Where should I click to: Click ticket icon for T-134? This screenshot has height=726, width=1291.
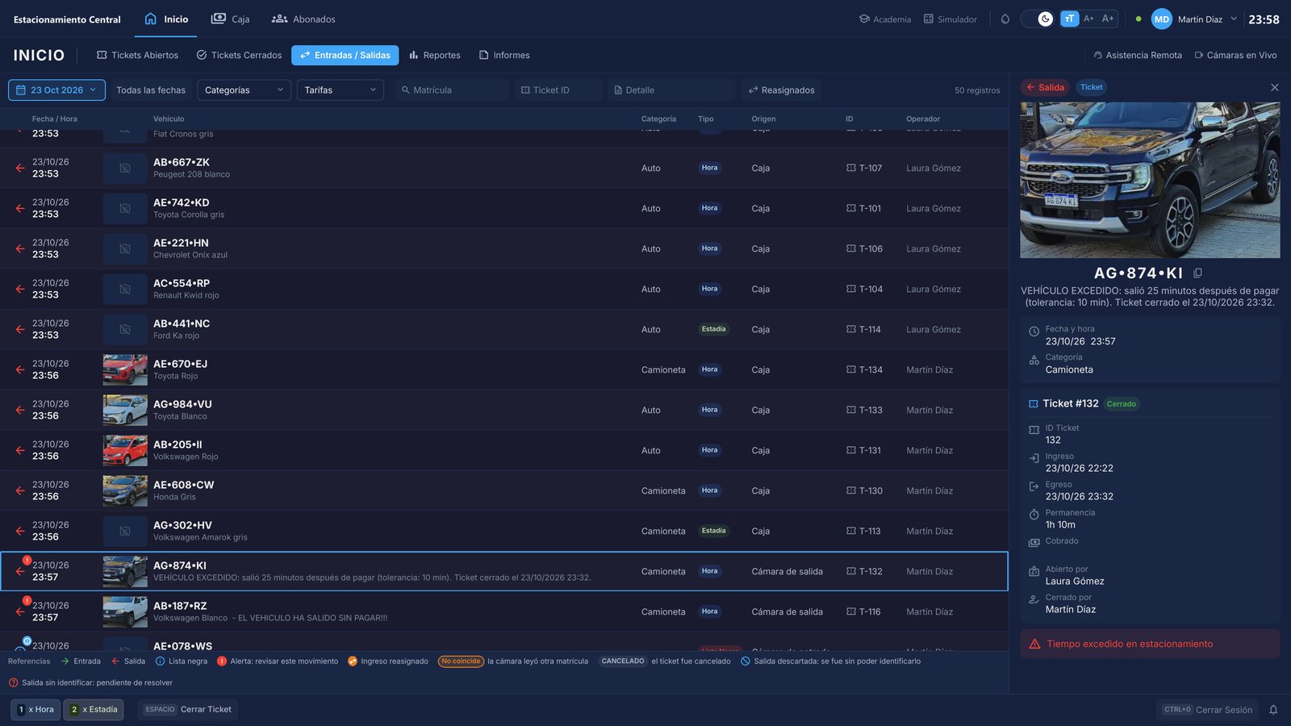tap(851, 369)
